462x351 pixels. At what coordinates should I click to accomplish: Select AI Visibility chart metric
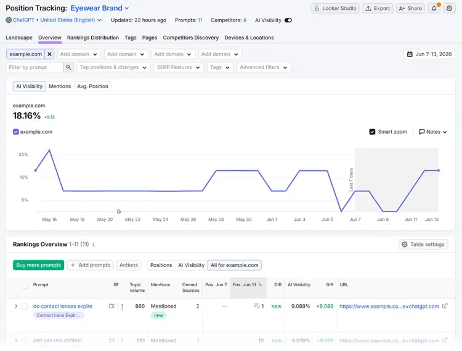30,86
